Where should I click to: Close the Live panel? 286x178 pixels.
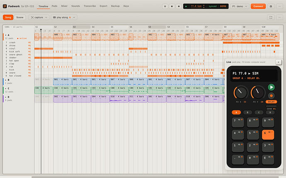coord(279,62)
